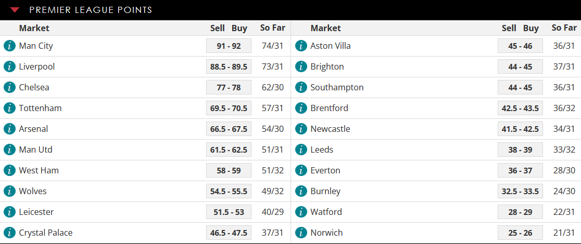Show info for the West Ham market
This screenshot has height=244, width=581.
(9, 170)
